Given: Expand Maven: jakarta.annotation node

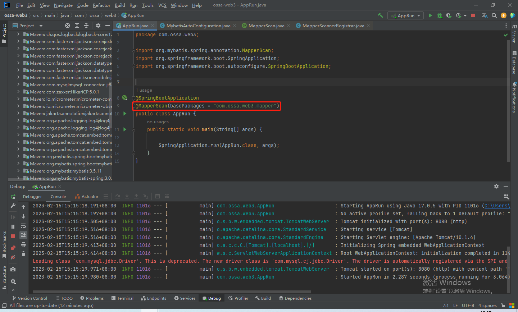Looking at the screenshot, I should 18,113.
